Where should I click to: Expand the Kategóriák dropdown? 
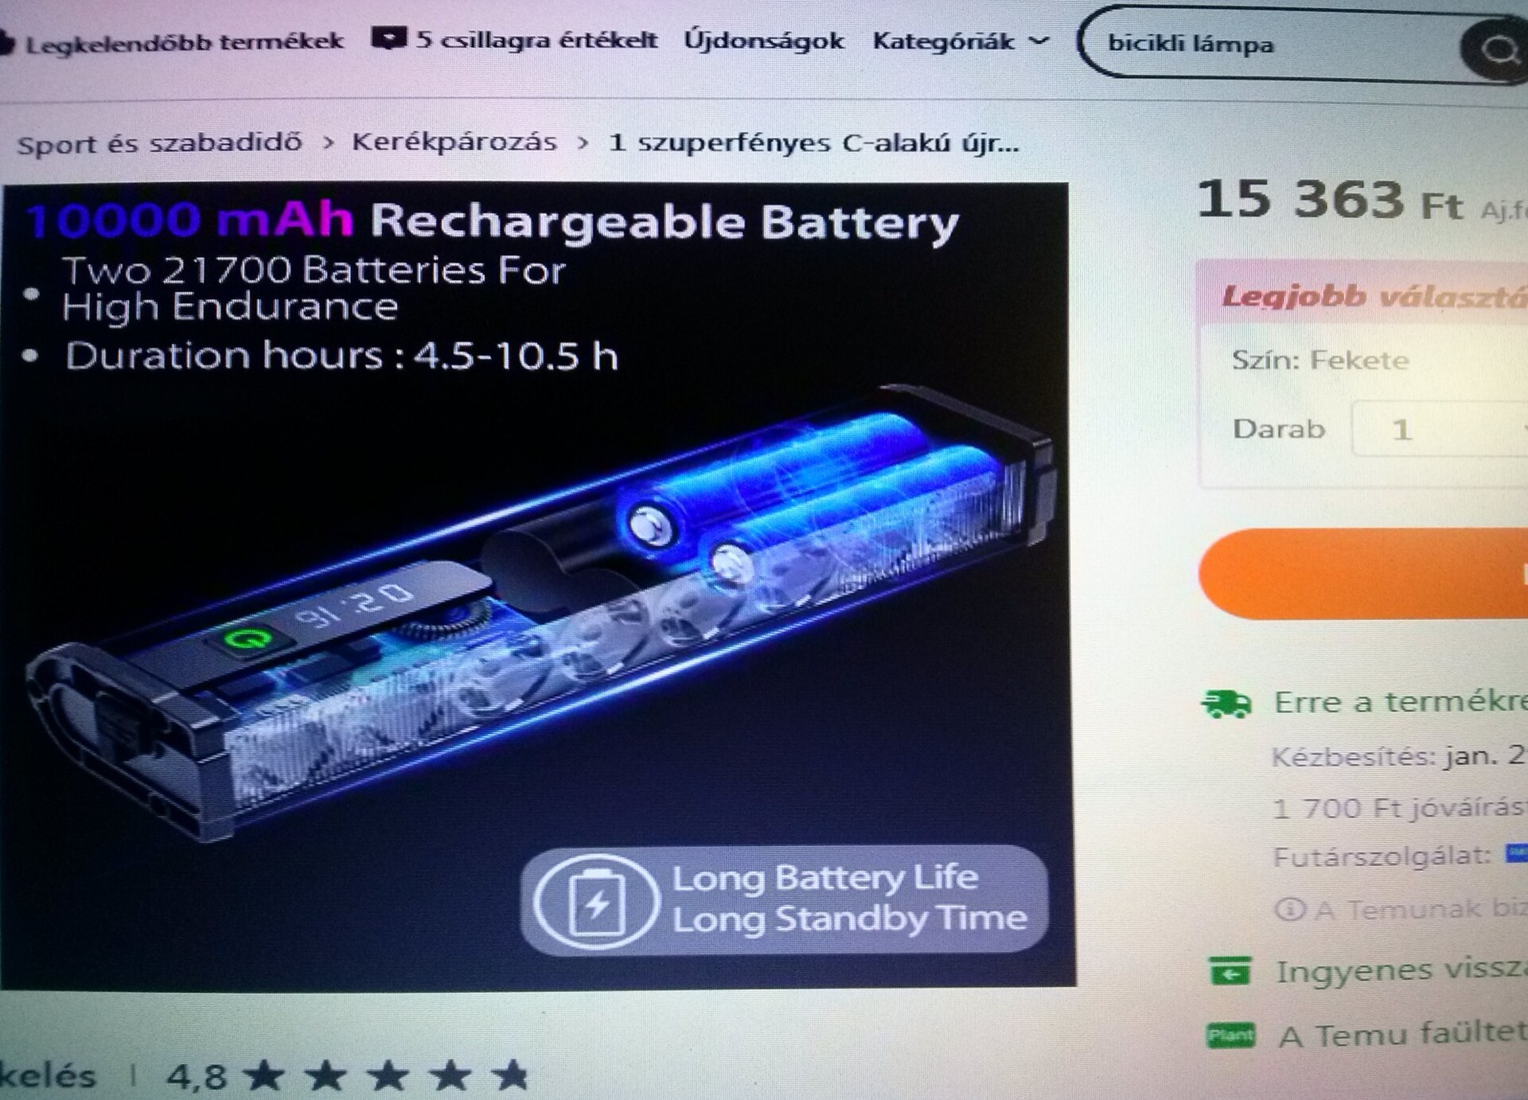pyautogui.click(x=961, y=41)
